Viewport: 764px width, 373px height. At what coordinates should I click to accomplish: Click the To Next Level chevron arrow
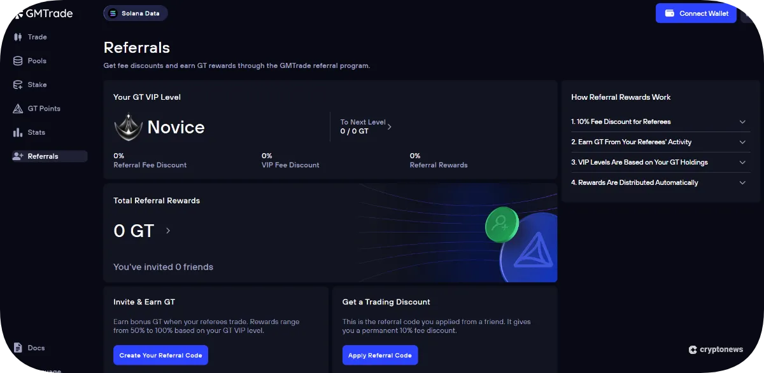(389, 127)
